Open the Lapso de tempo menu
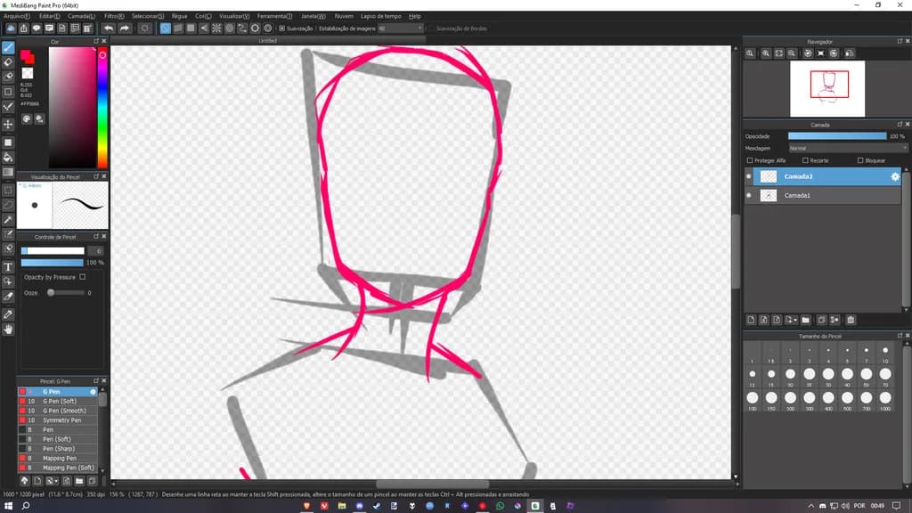Viewport: 912px width, 513px height. [381, 16]
